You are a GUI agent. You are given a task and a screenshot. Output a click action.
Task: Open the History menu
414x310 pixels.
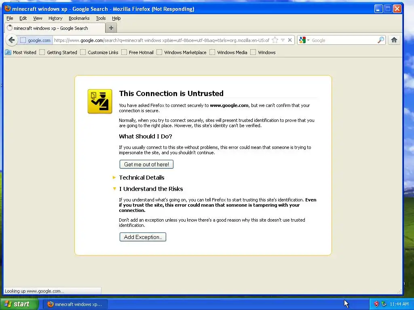pos(55,18)
